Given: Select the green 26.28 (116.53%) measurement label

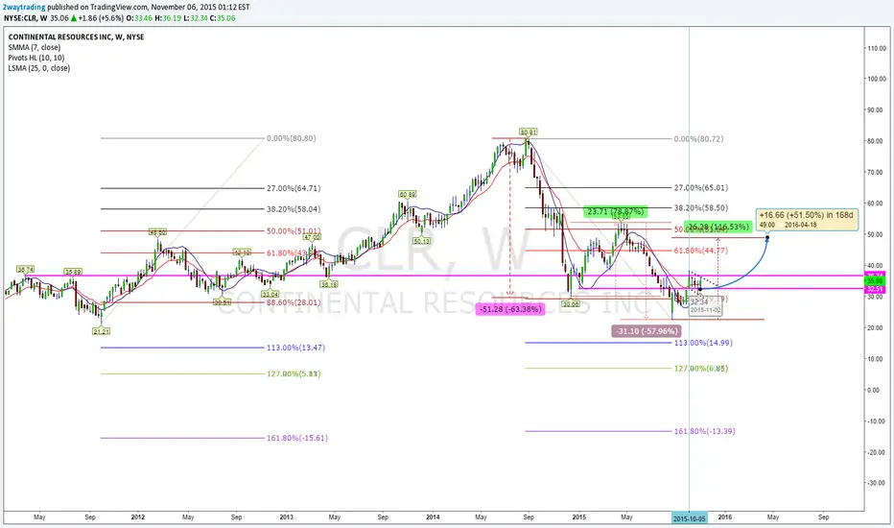Looking at the screenshot, I should (718, 227).
